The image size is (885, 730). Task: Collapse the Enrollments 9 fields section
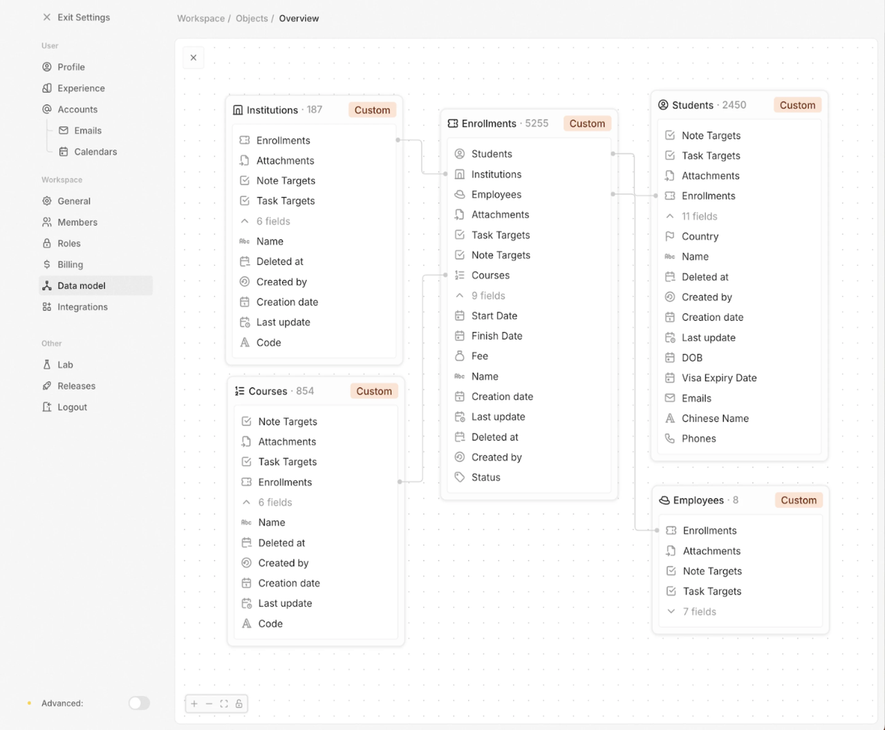[x=460, y=296]
